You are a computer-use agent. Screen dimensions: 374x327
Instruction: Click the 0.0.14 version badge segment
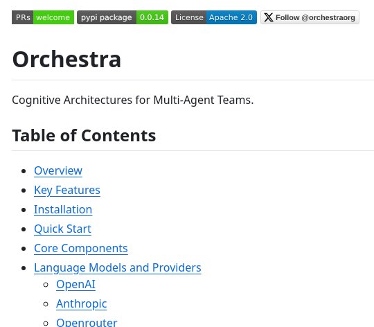pos(152,17)
